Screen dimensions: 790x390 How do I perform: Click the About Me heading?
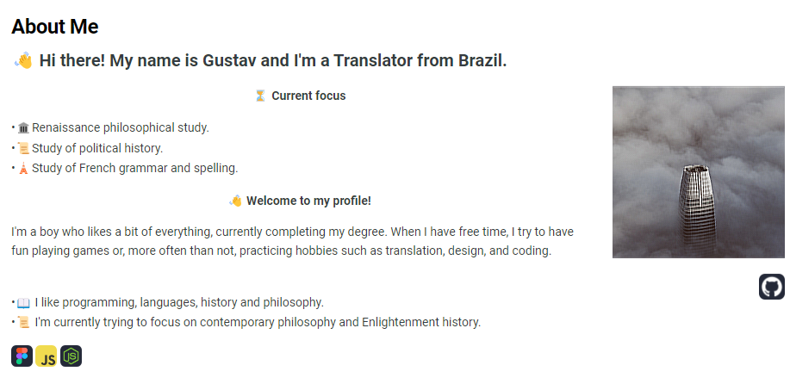55,27
